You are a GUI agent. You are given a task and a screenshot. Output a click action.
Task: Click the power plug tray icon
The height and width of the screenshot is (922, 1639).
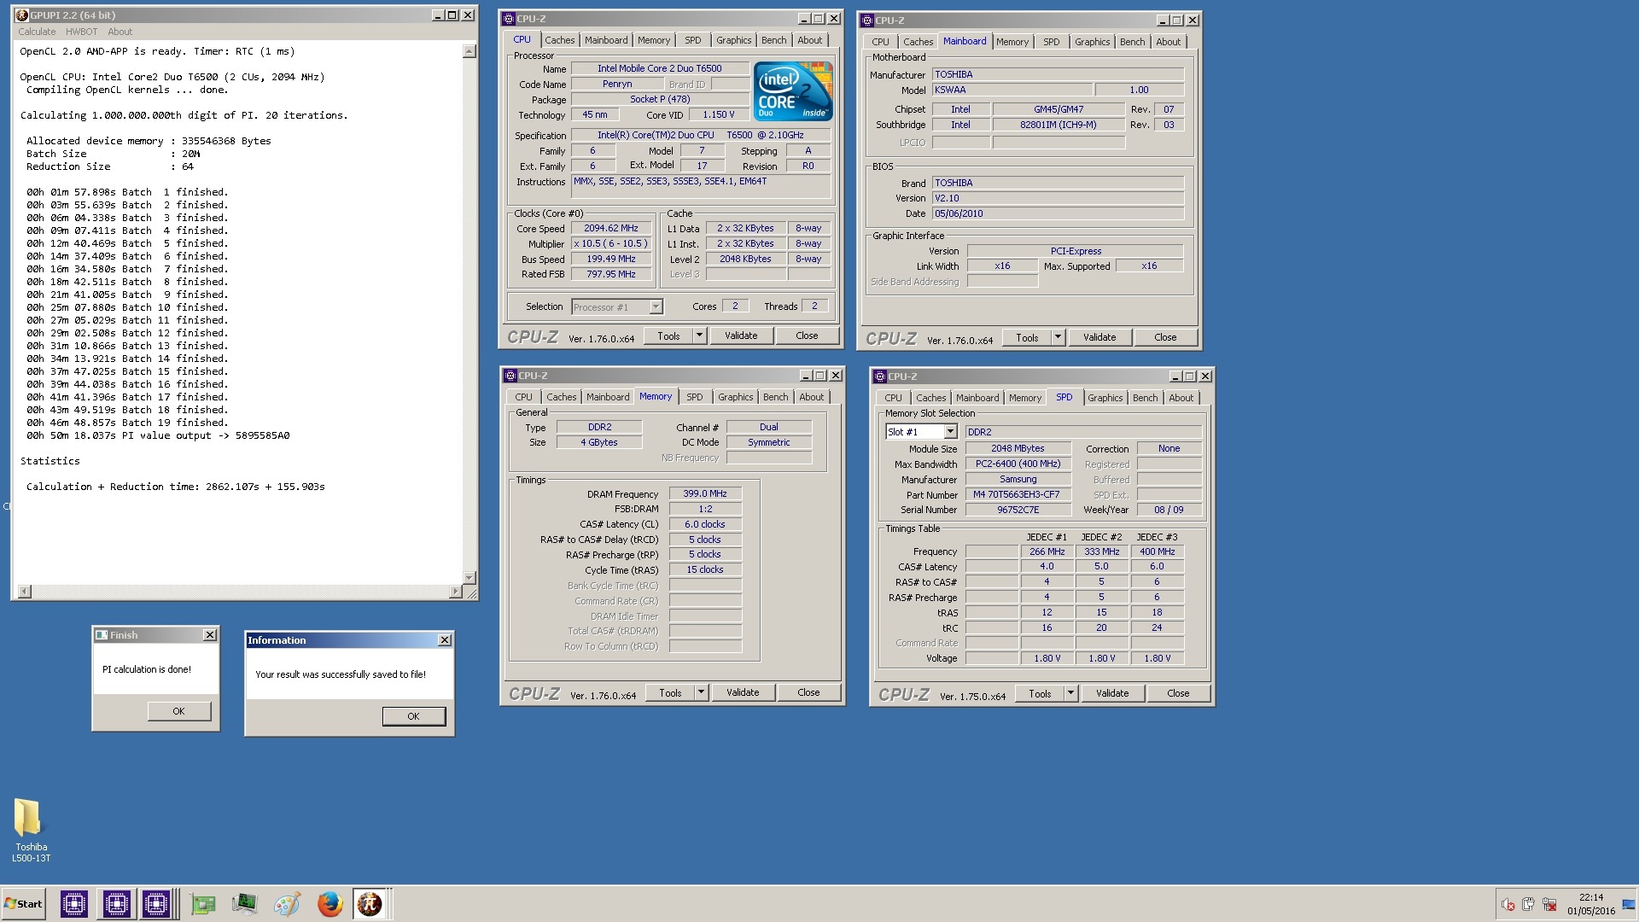[x=1528, y=905]
